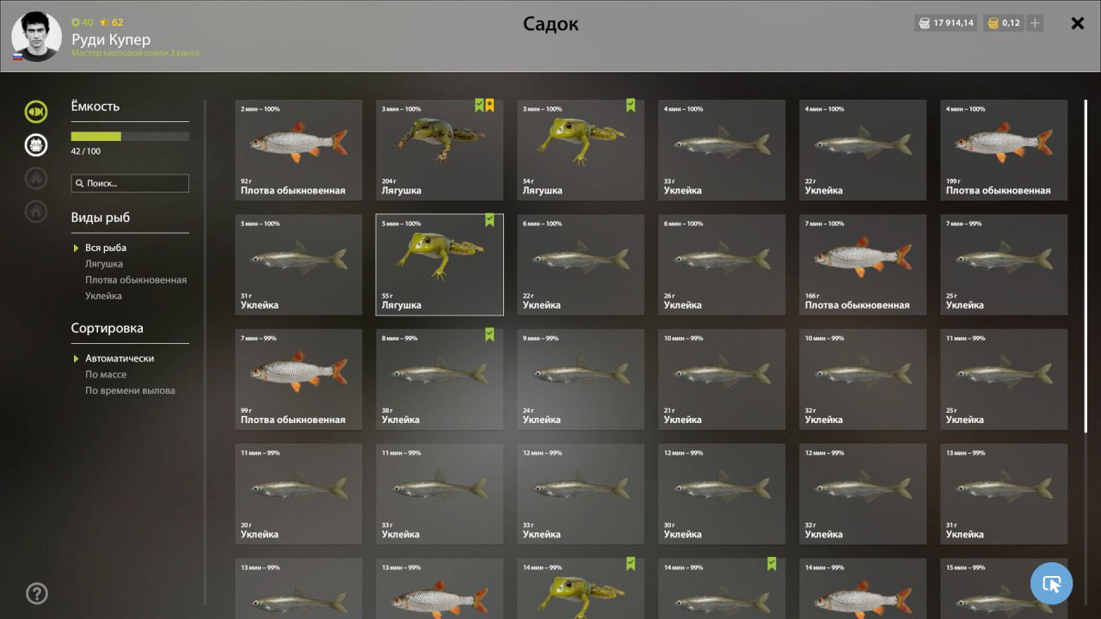
Task: Filter fish list by Уклейка
Action: [103, 296]
